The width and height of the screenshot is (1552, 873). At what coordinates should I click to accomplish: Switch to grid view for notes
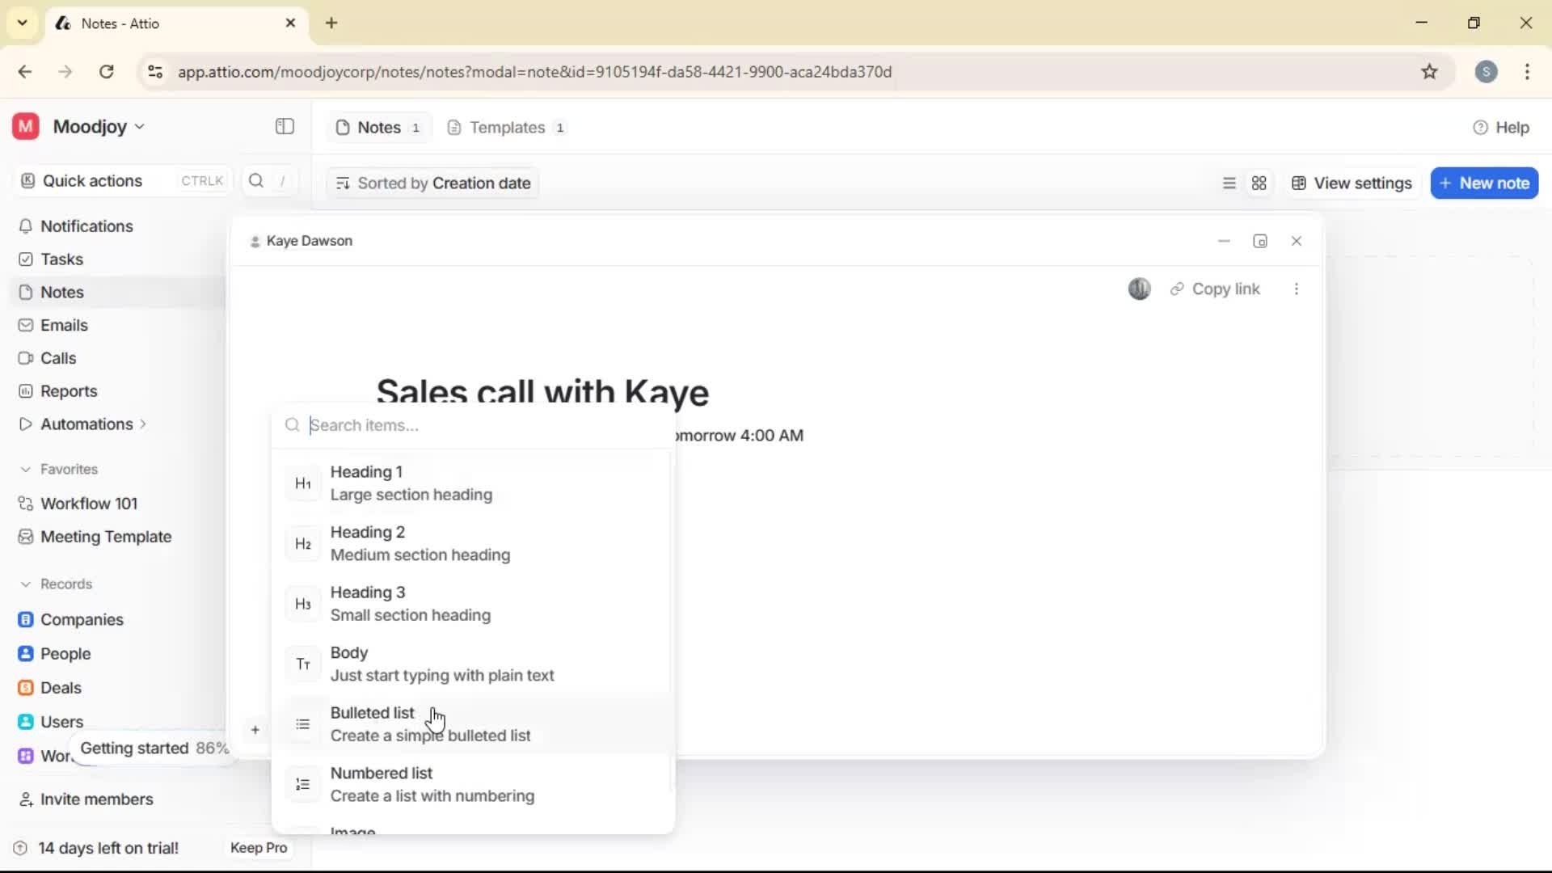click(1259, 183)
